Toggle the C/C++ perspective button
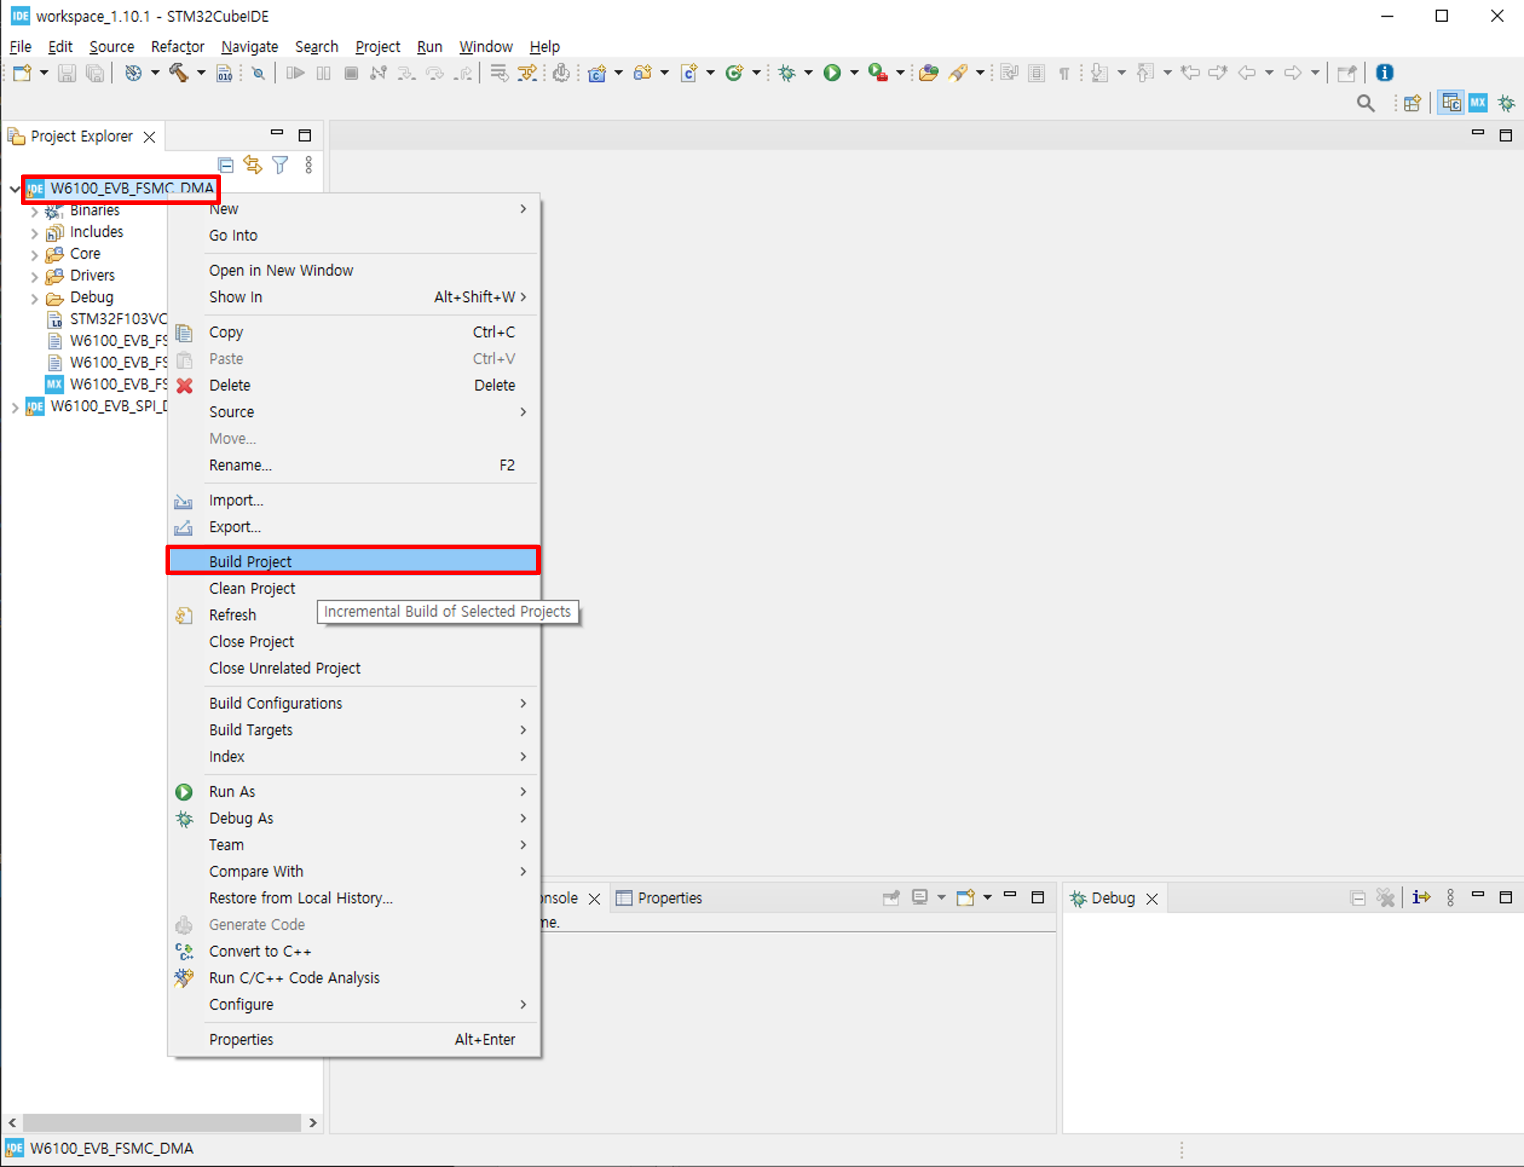This screenshot has height=1167, width=1524. click(x=1450, y=103)
